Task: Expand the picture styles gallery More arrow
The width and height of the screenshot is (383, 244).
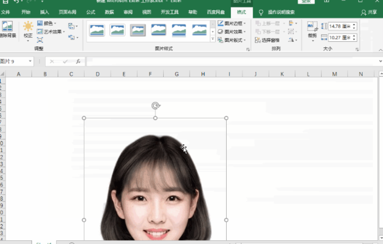Action: [213, 39]
